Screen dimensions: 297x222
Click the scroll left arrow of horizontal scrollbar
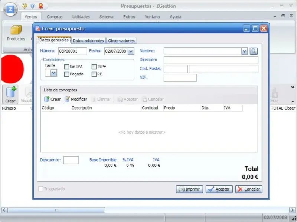click(4, 210)
